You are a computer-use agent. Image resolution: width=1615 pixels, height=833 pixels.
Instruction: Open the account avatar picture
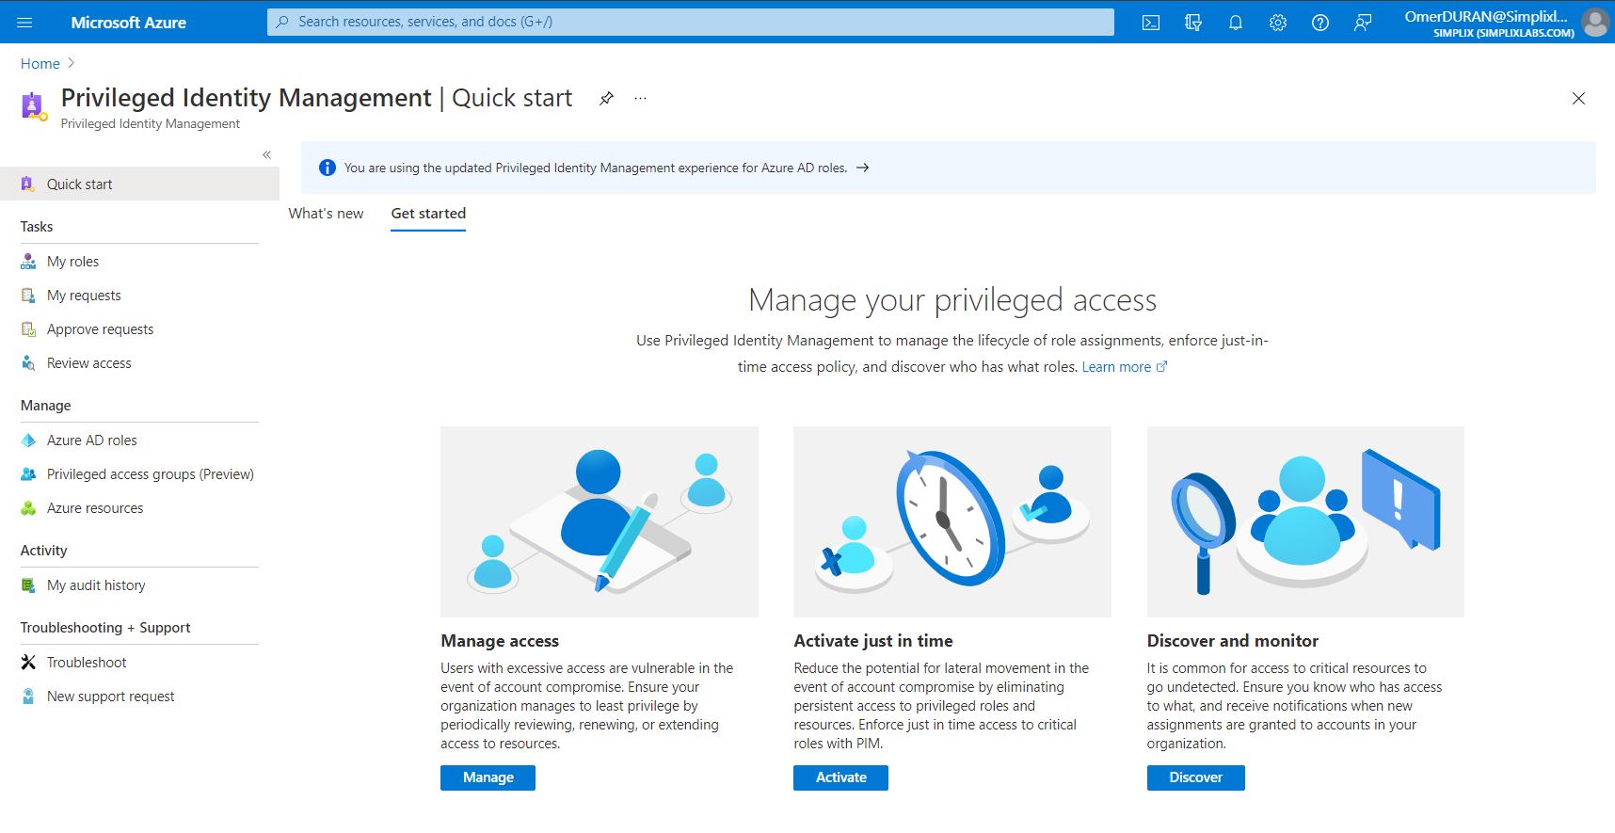click(x=1595, y=22)
